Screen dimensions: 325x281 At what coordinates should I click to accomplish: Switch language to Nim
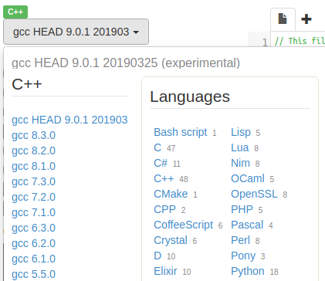[x=241, y=163]
